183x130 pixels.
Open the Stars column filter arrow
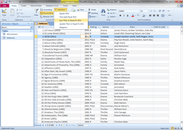(152, 27)
